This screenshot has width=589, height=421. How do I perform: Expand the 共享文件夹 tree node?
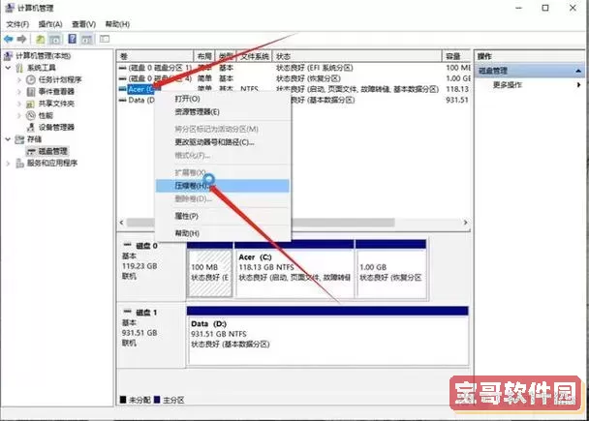pyautogui.click(x=19, y=104)
